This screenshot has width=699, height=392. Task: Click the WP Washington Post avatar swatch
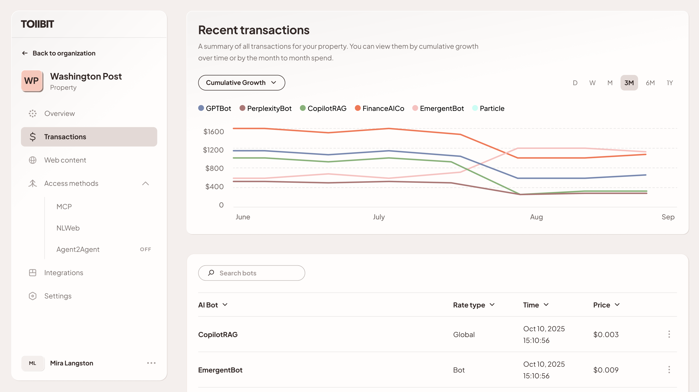(x=32, y=80)
